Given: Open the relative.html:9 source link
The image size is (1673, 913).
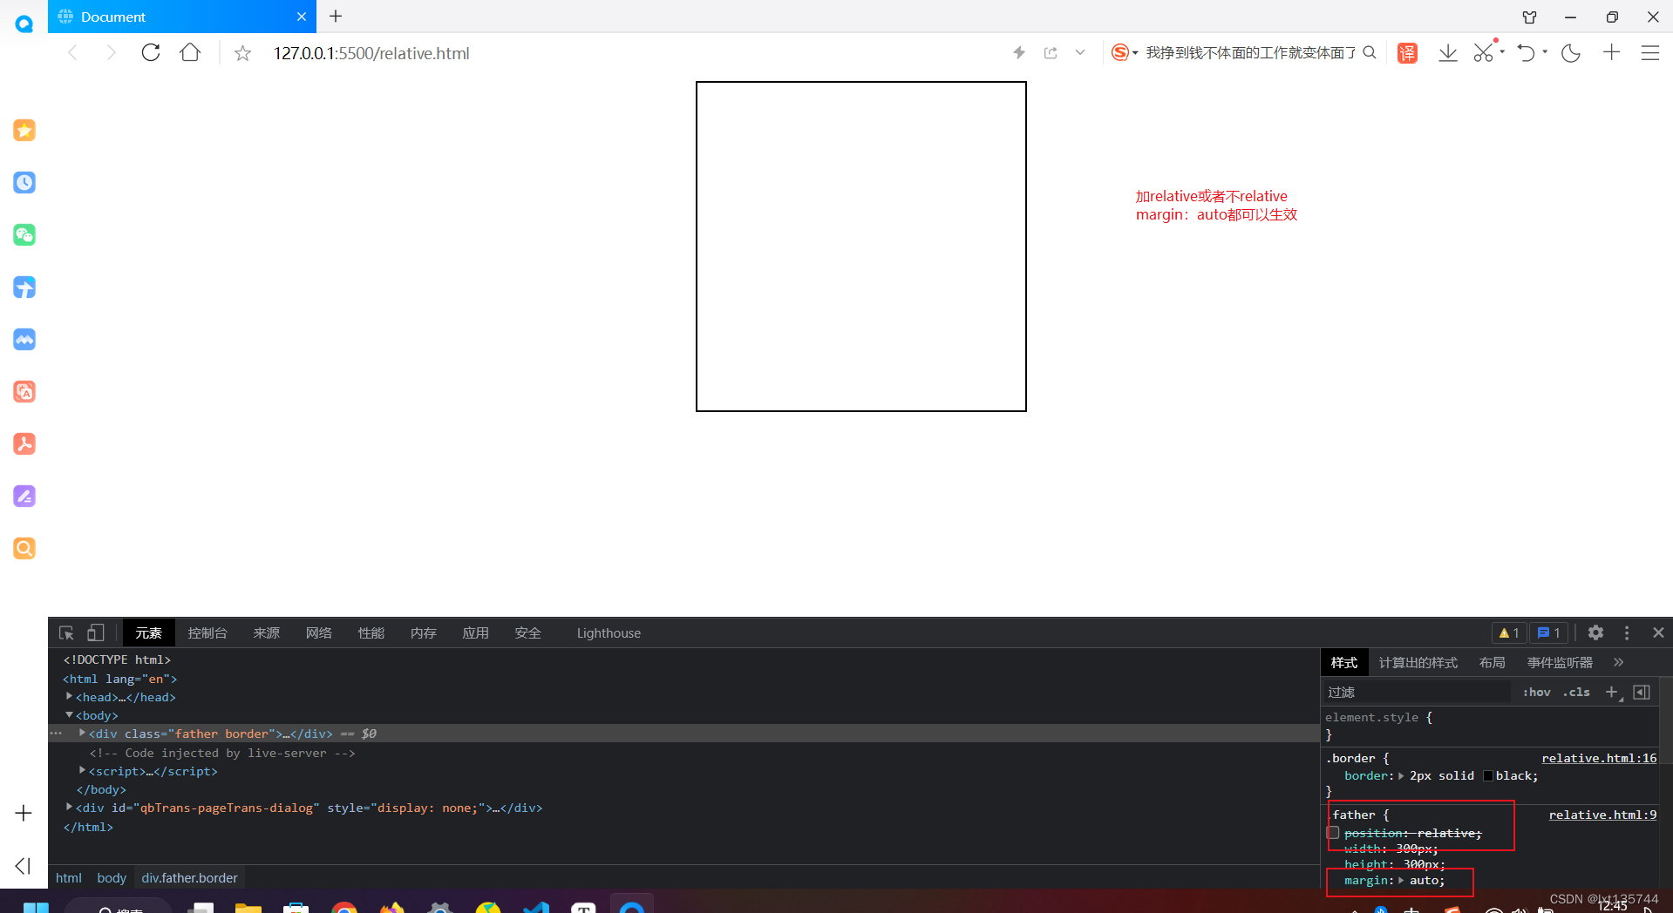Looking at the screenshot, I should pyautogui.click(x=1602, y=815).
